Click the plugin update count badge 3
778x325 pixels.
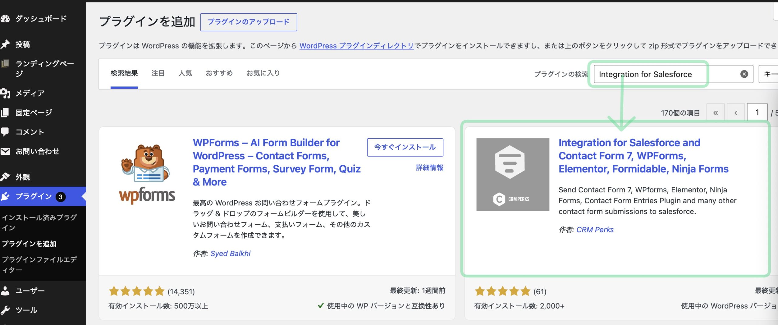(x=60, y=197)
